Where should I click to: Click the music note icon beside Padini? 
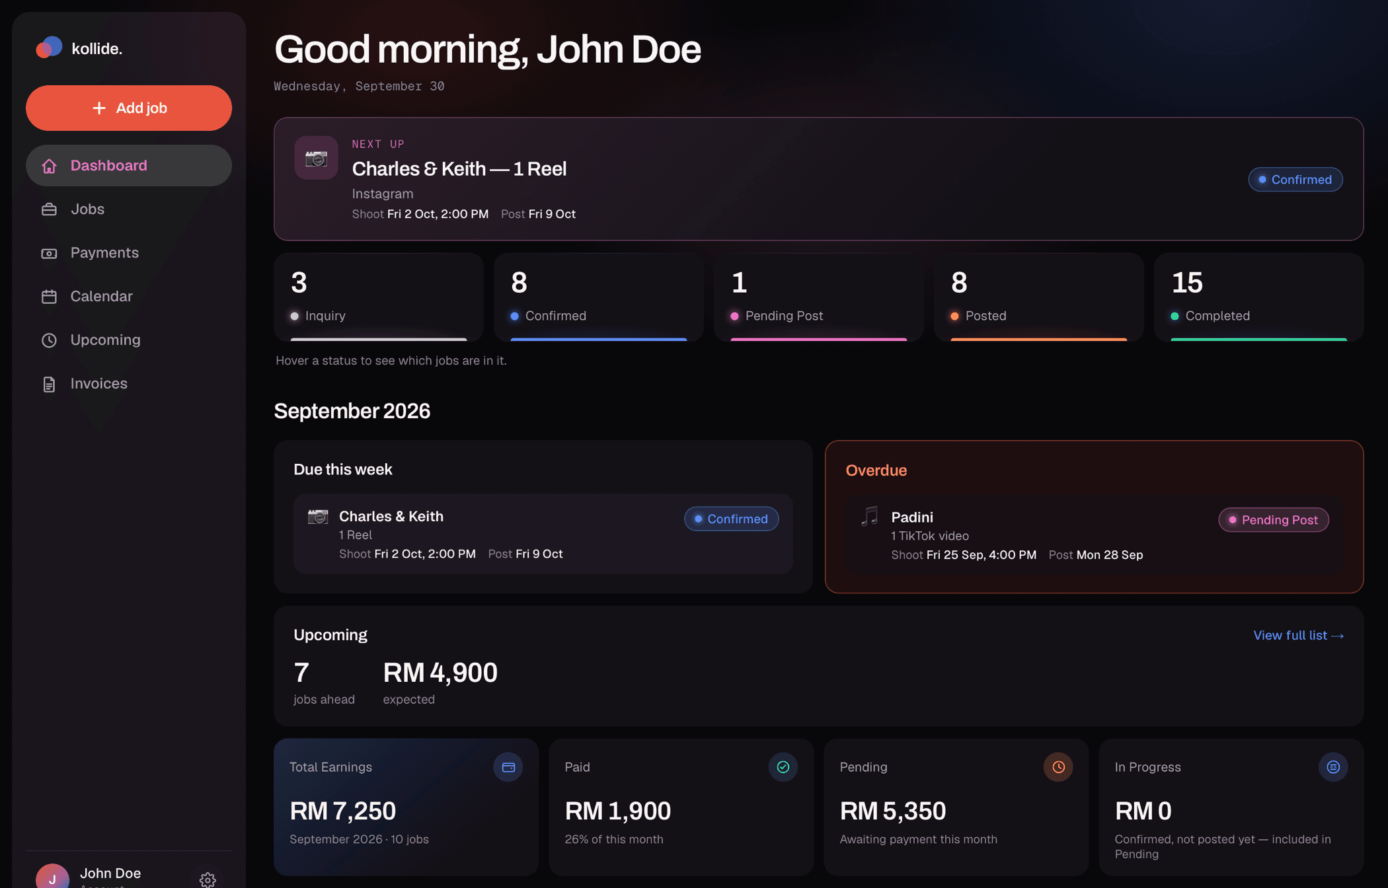tap(869, 516)
